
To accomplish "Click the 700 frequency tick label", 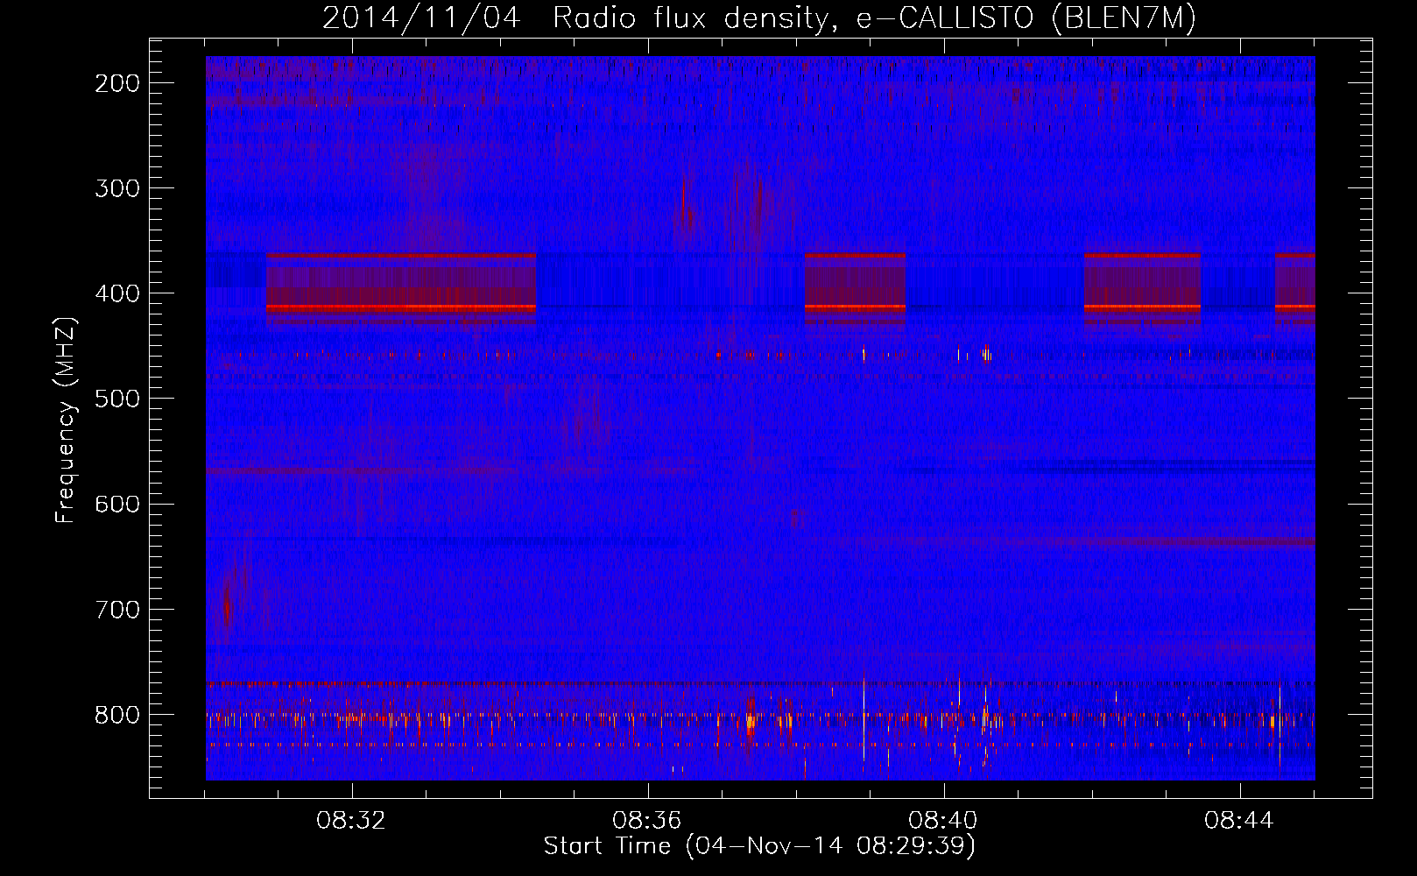I will [x=116, y=609].
